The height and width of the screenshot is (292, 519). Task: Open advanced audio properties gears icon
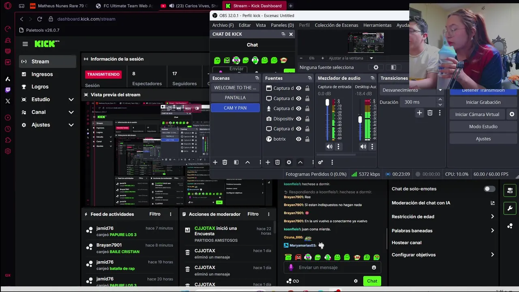click(x=320, y=162)
